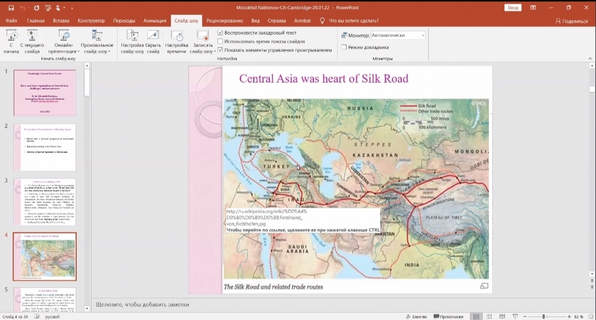Switch to the Конструктор tab
This screenshot has height=320, width=596.
tap(91, 21)
